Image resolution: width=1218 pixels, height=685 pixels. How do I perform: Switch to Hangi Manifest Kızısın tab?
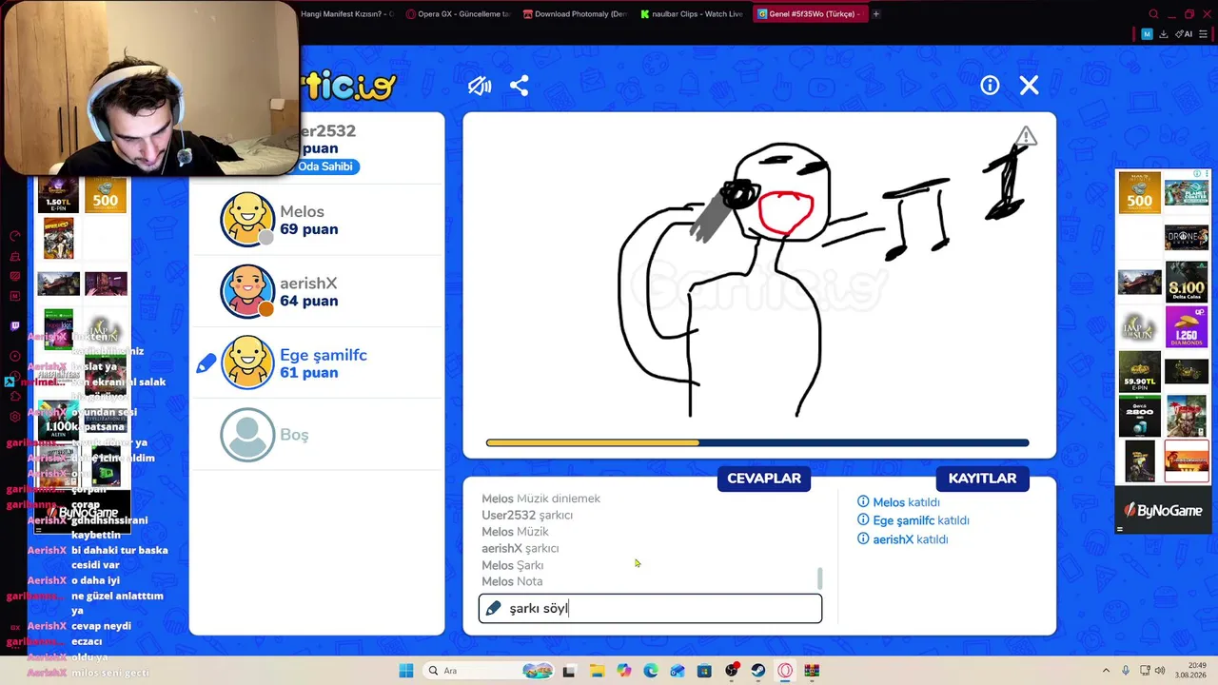click(x=347, y=14)
